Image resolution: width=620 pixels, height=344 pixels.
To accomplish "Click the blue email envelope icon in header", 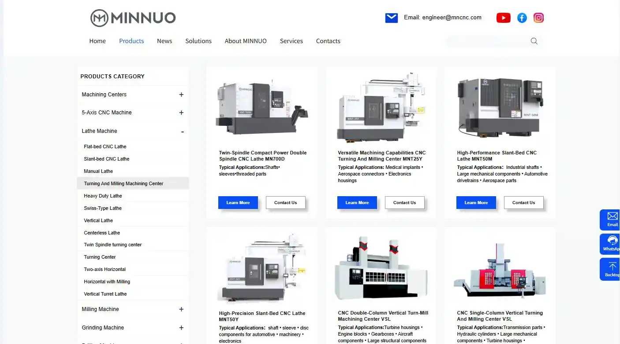I will pos(392,18).
